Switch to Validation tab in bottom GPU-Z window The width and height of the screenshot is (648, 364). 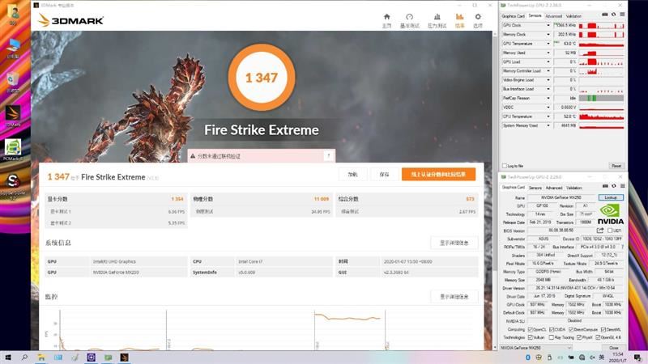click(574, 188)
